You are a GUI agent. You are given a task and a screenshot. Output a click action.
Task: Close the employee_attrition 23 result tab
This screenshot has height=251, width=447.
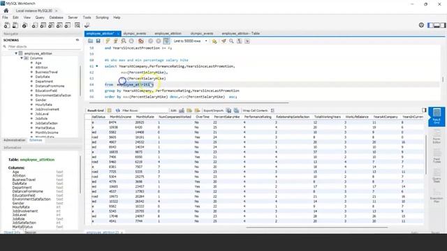(122, 232)
